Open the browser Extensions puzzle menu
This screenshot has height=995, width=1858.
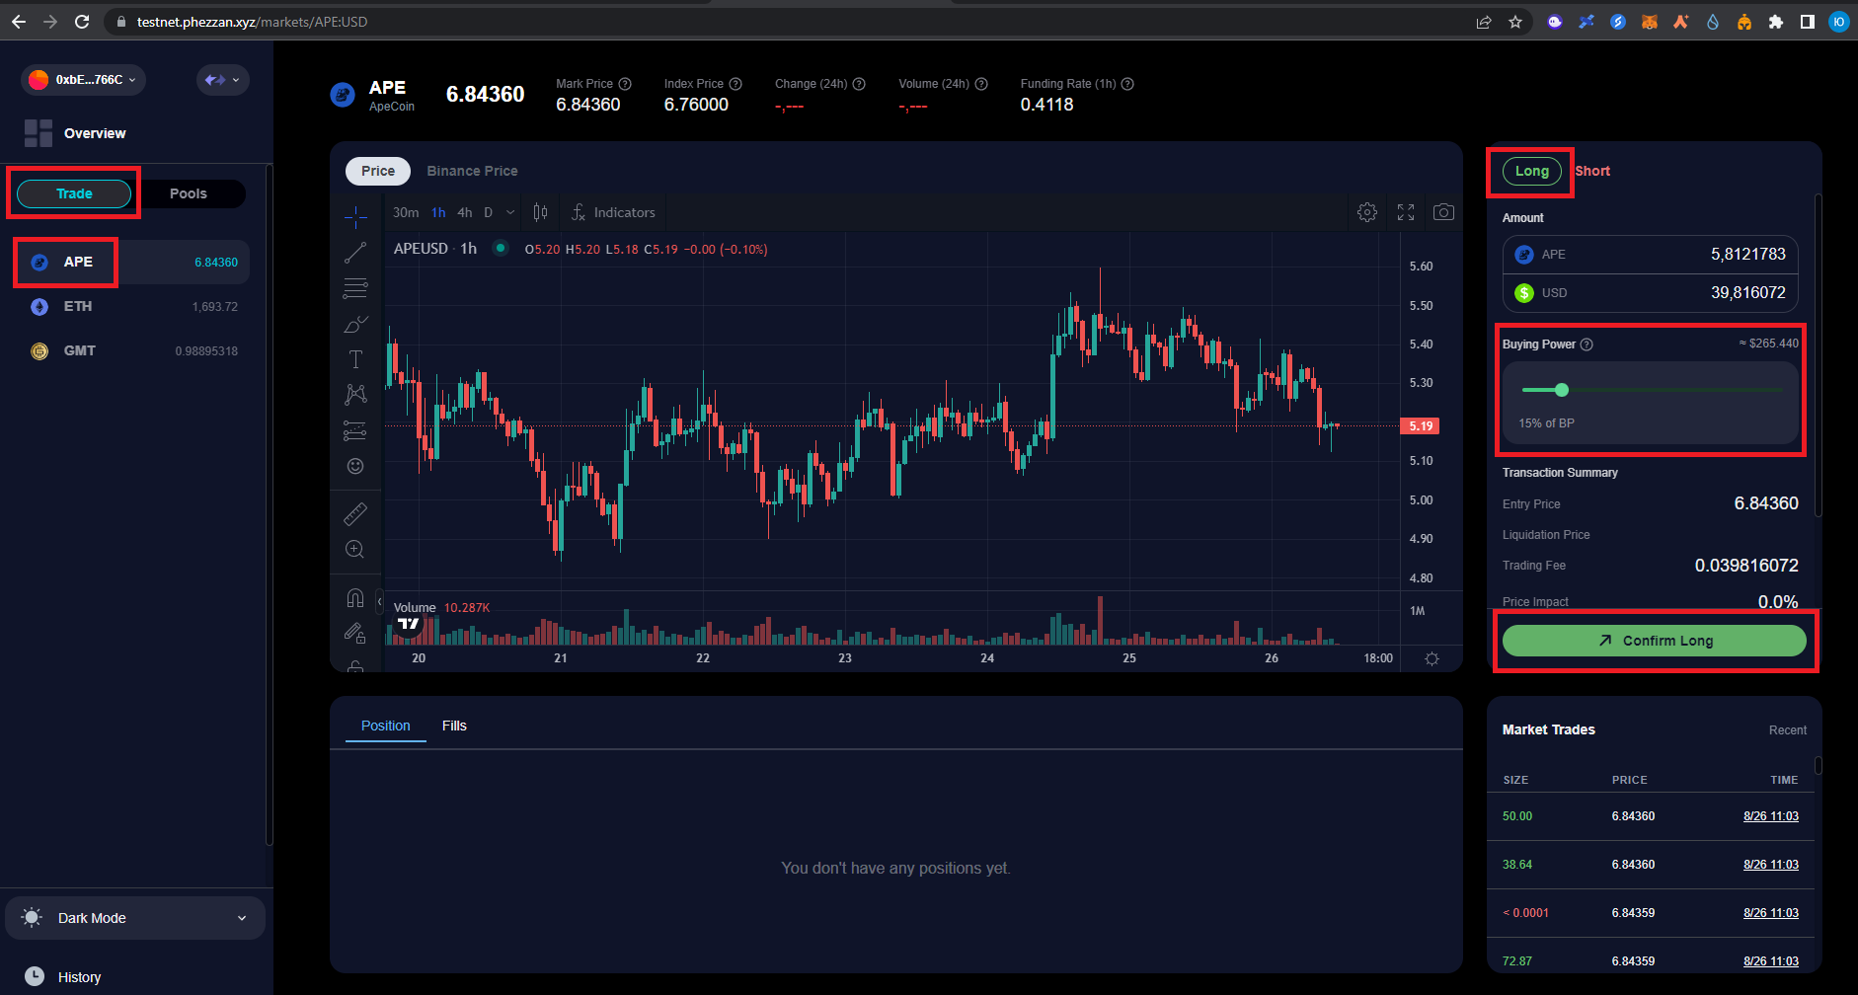(x=1776, y=22)
